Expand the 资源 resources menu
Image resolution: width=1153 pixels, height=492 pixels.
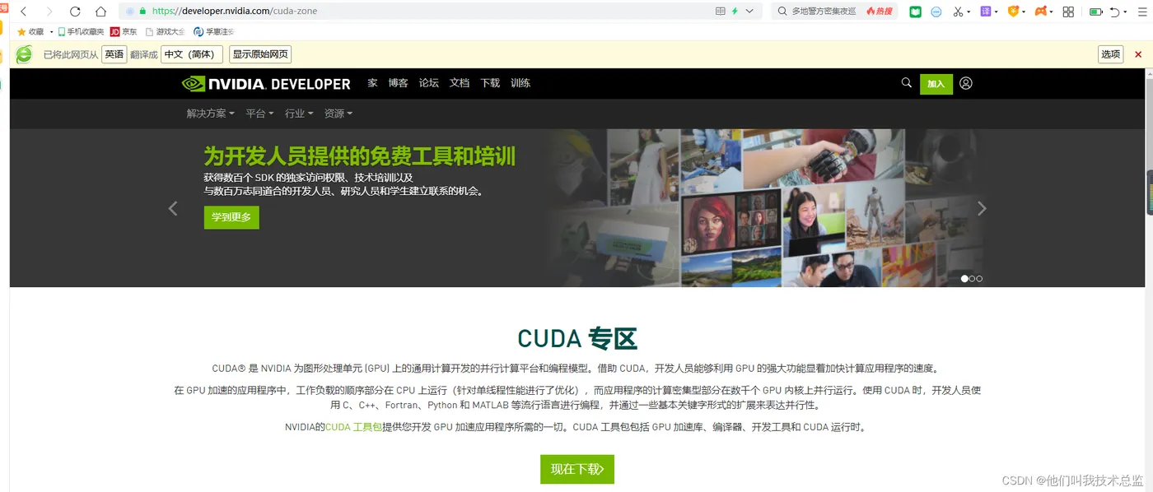[x=338, y=114]
